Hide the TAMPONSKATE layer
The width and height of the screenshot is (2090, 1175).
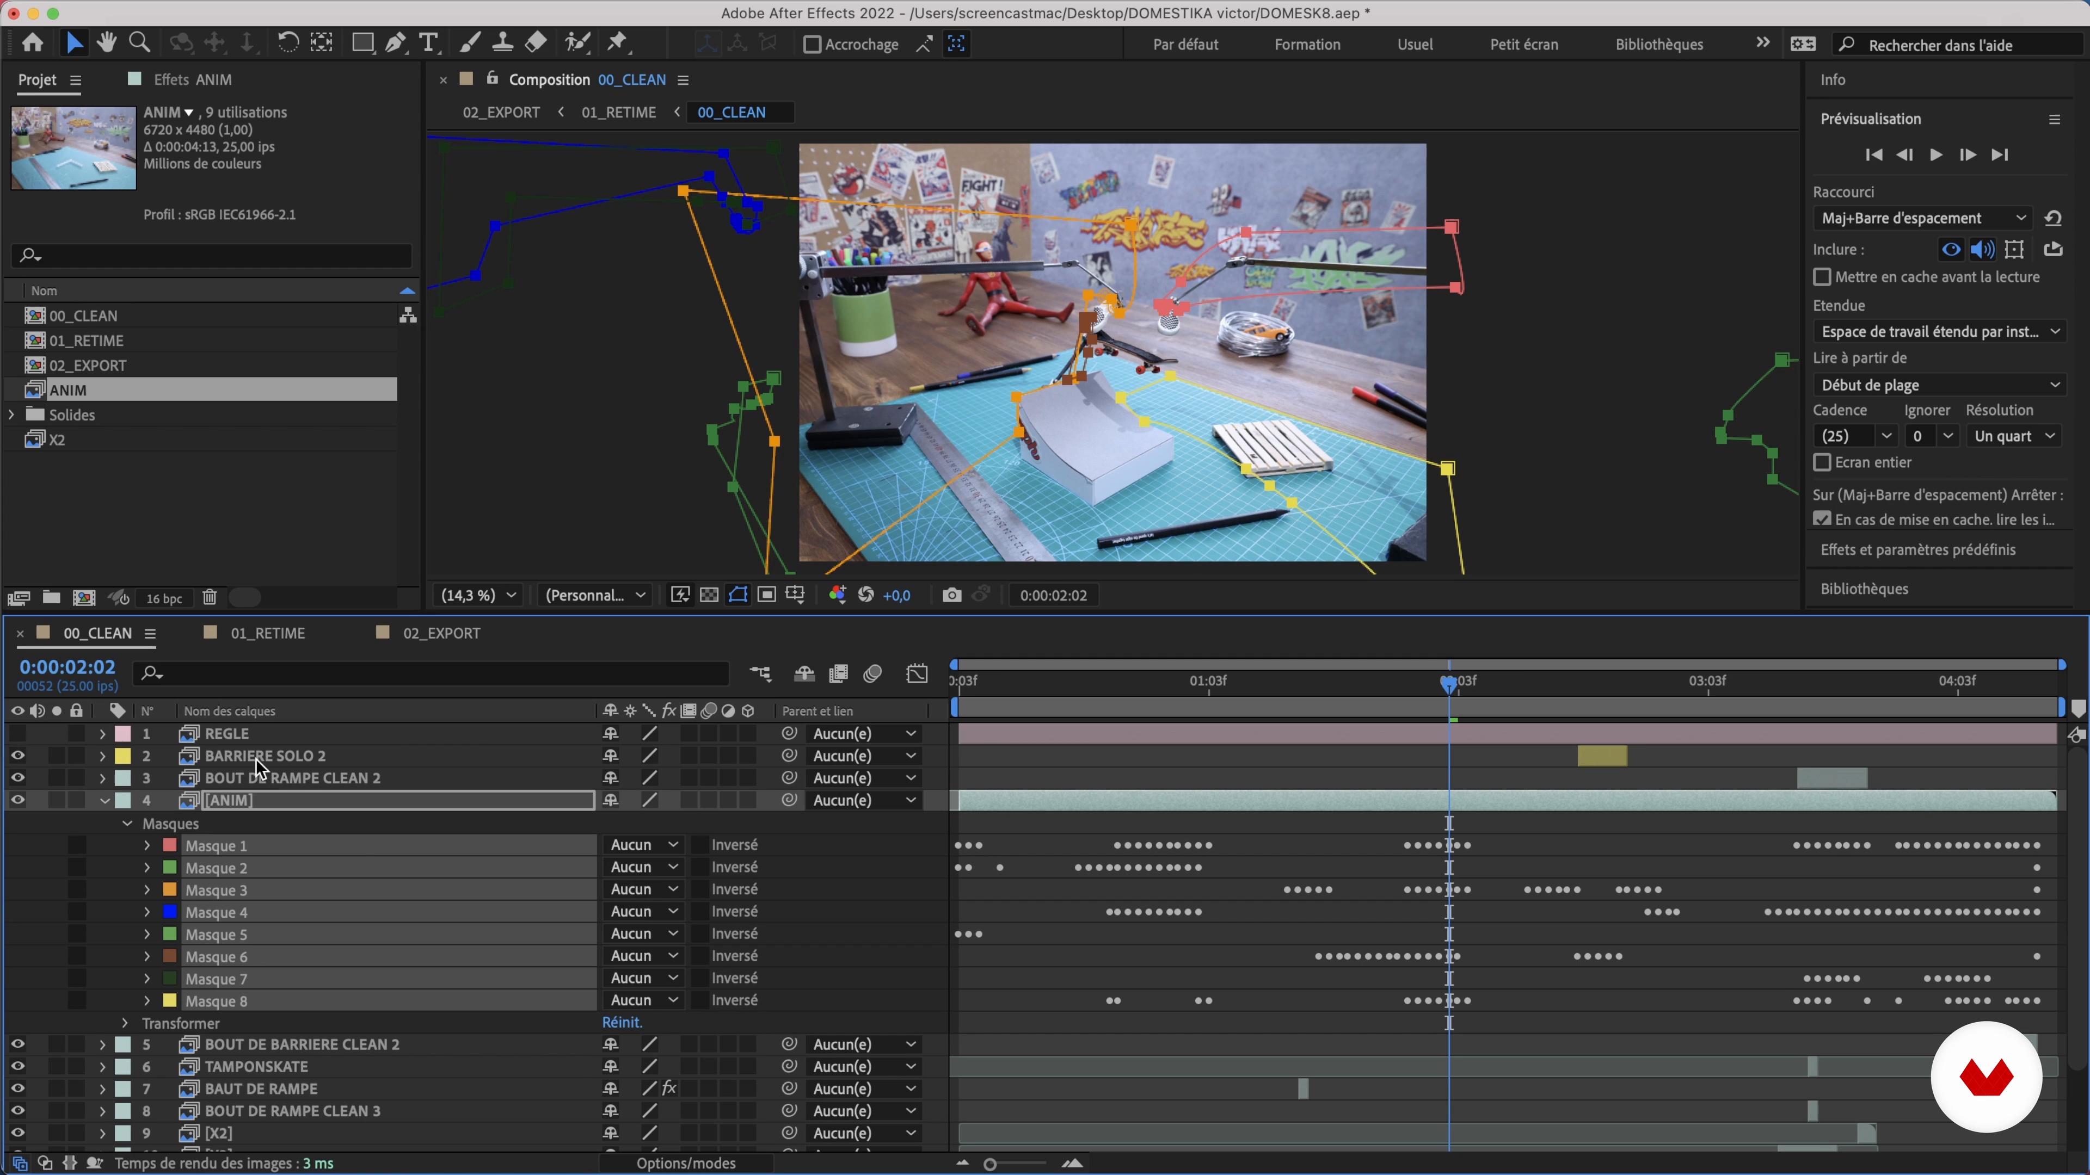coord(17,1066)
